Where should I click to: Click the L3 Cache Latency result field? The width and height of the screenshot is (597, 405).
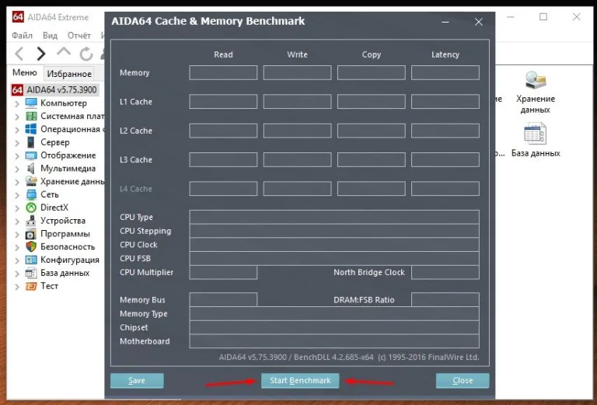tap(445, 159)
